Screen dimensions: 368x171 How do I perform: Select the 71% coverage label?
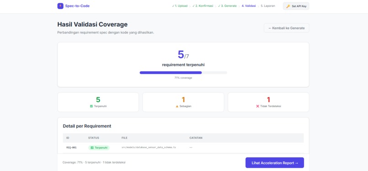183,78
